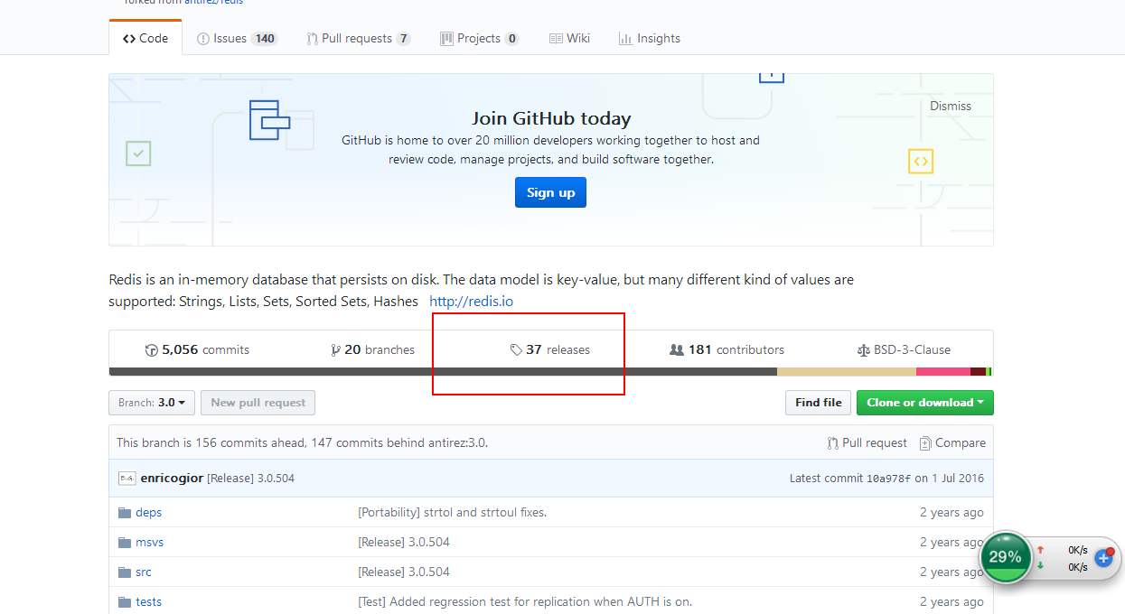
Task: View the Insights tab
Action: (x=649, y=38)
